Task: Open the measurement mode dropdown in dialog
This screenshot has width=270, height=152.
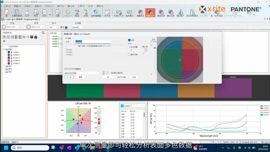Action: point(83,73)
